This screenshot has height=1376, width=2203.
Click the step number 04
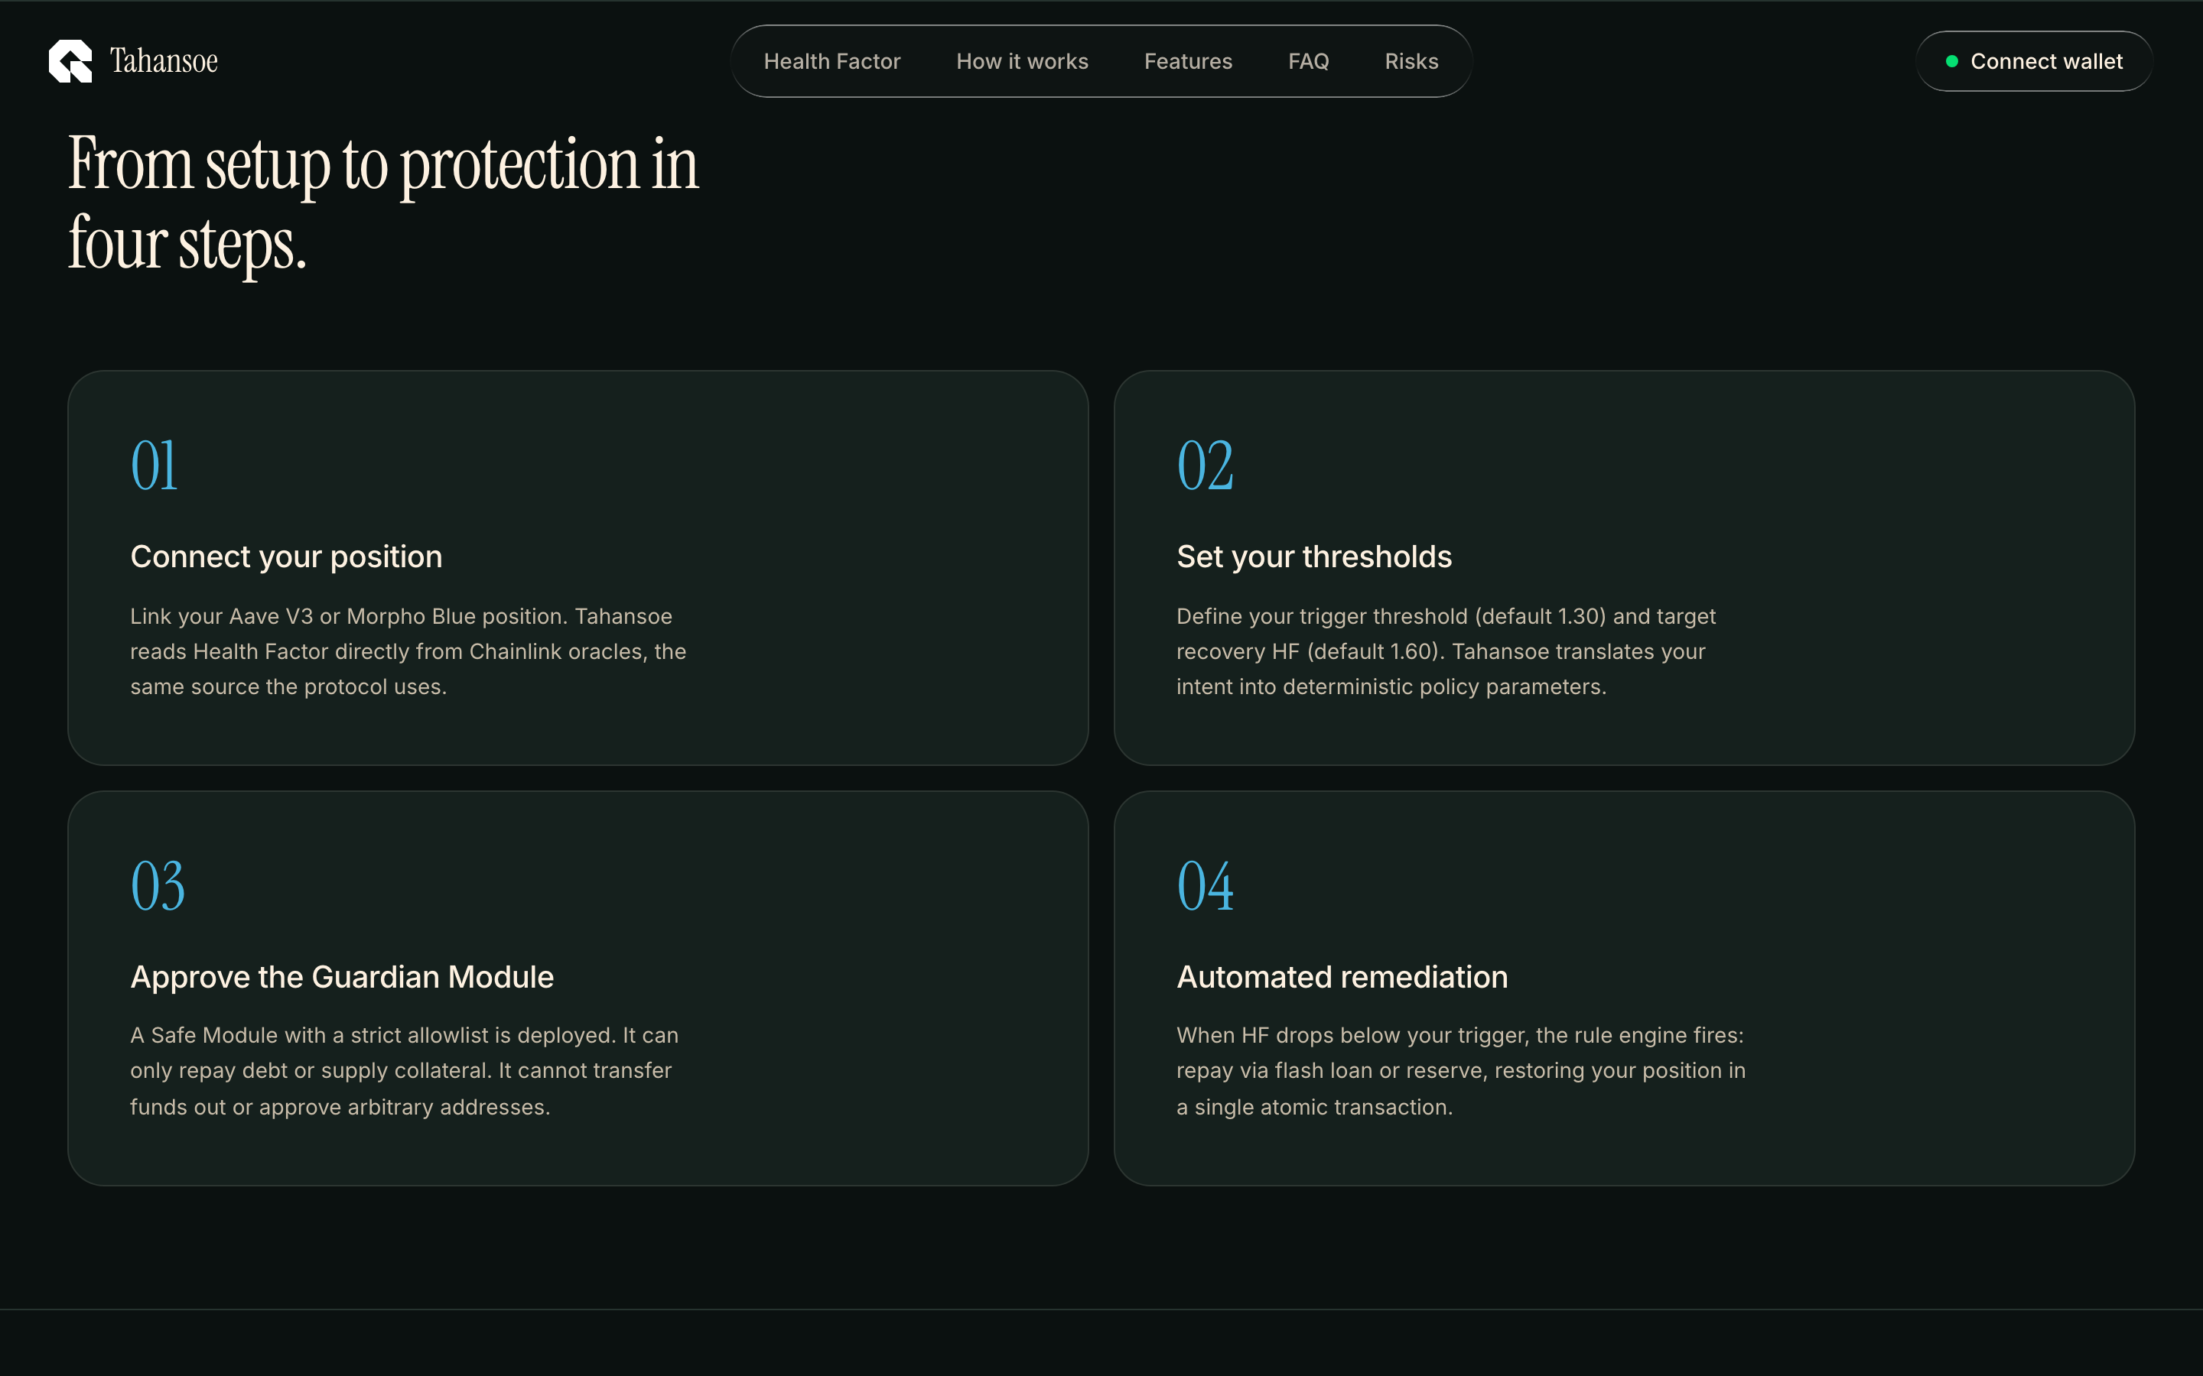pyautogui.click(x=1204, y=885)
